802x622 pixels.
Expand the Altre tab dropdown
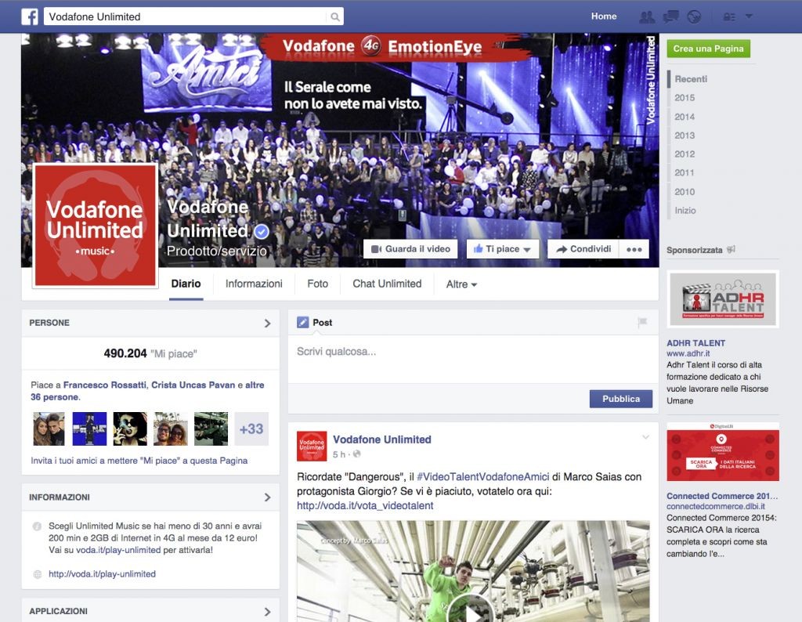(x=461, y=284)
